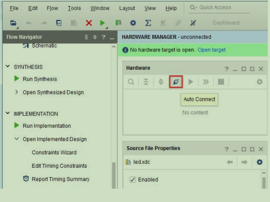Maximize the Hardware panel

point(243,69)
